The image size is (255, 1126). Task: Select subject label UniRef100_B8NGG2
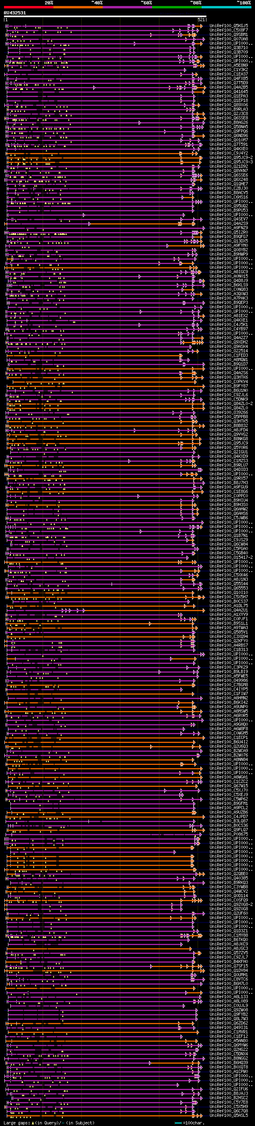pyautogui.click(x=229, y=1058)
